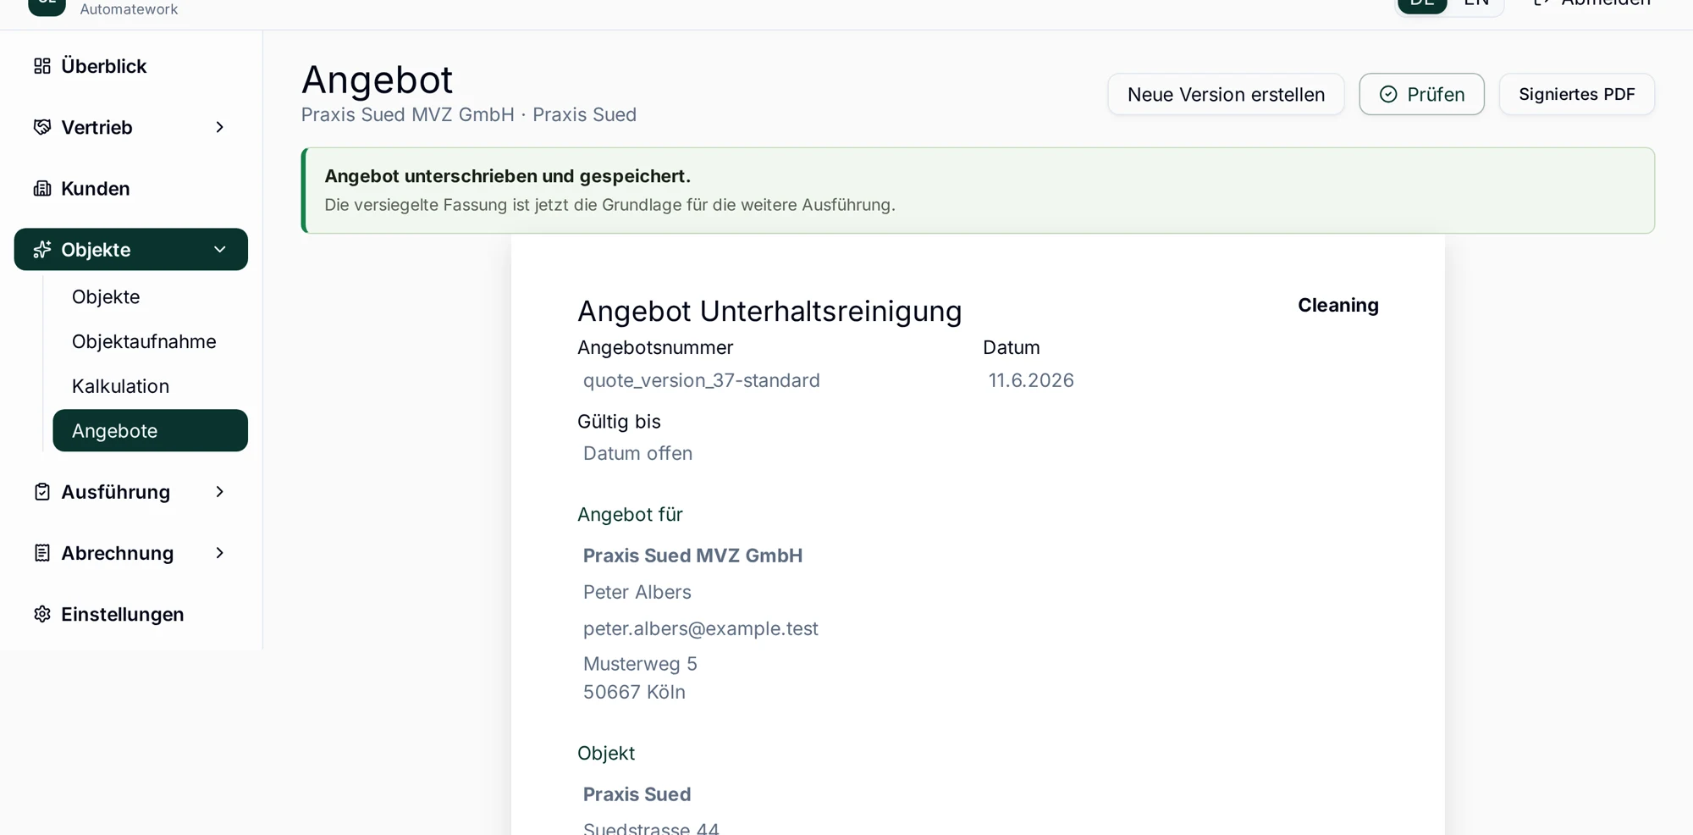Collapse the Objekte section chevron
Screen dimensions: 1693x835
pyautogui.click(x=220, y=249)
